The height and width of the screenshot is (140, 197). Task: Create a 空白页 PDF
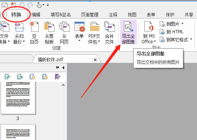tap(34, 33)
